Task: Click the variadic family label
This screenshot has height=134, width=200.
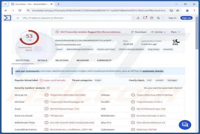Action: [159, 80]
